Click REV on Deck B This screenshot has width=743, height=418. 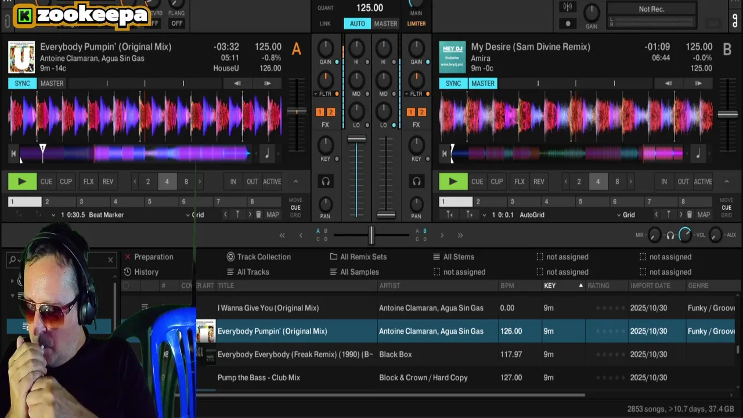click(x=539, y=182)
